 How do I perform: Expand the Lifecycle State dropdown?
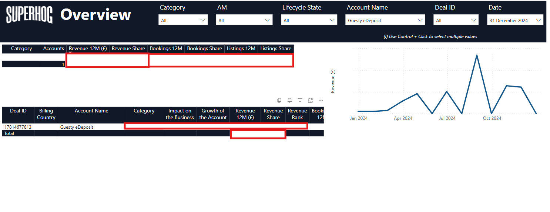click(x=309, y=20)
